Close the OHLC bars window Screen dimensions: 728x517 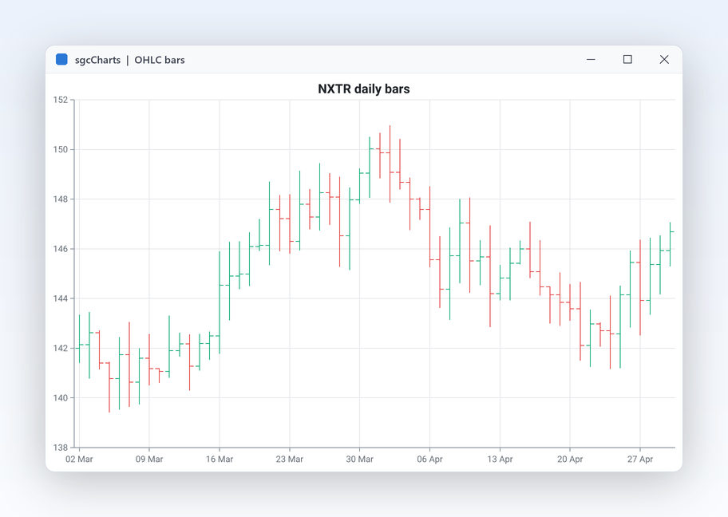click(664, 59)
